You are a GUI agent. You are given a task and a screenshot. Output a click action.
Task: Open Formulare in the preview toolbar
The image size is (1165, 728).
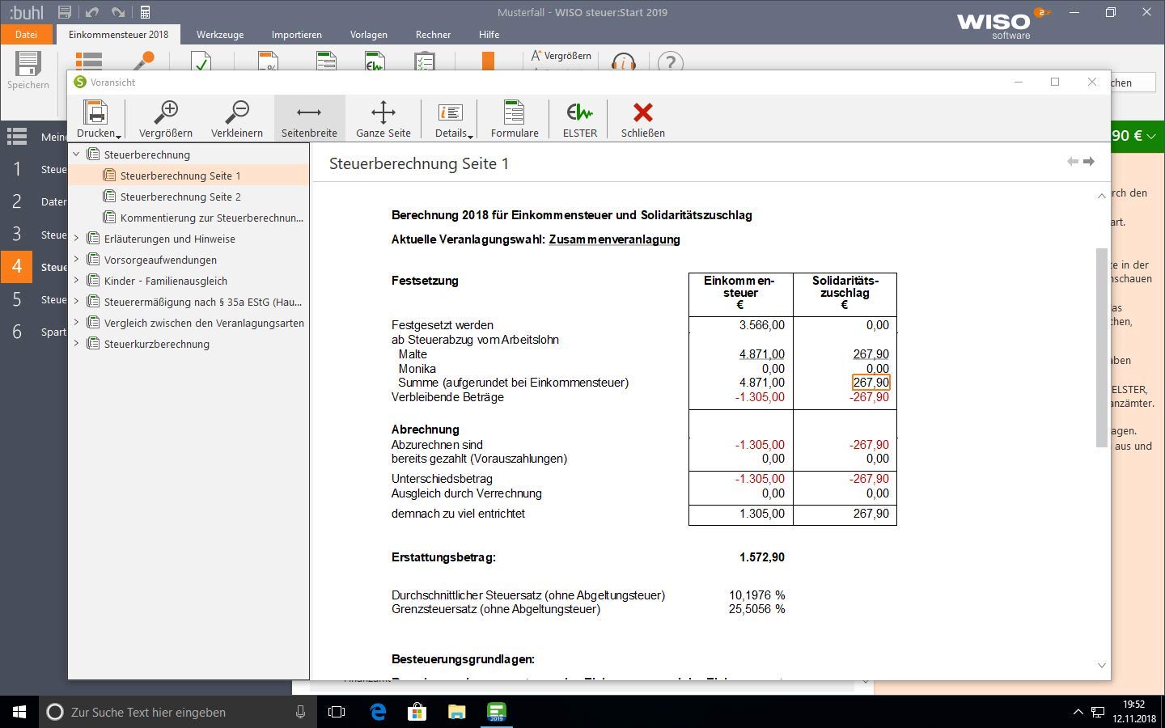(515, 118)
